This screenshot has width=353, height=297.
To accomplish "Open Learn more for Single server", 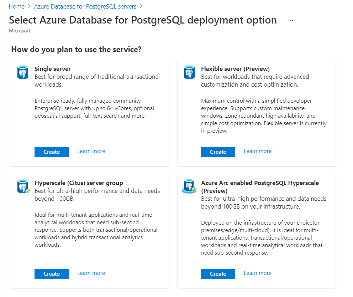I will coord(91,151).
